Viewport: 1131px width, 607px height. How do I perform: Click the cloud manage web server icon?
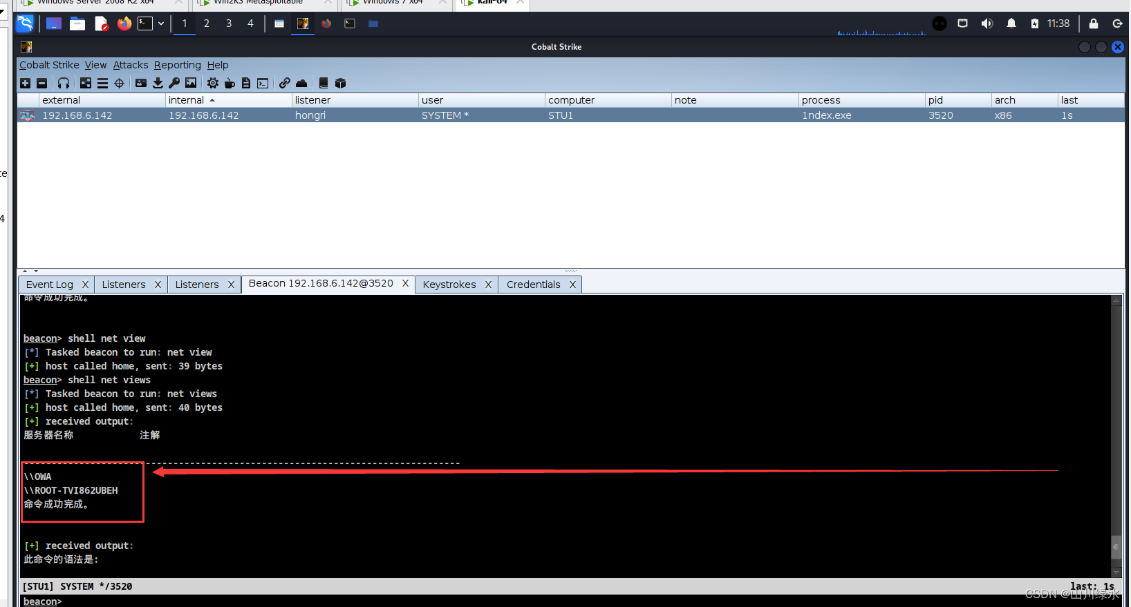point(301,83)
